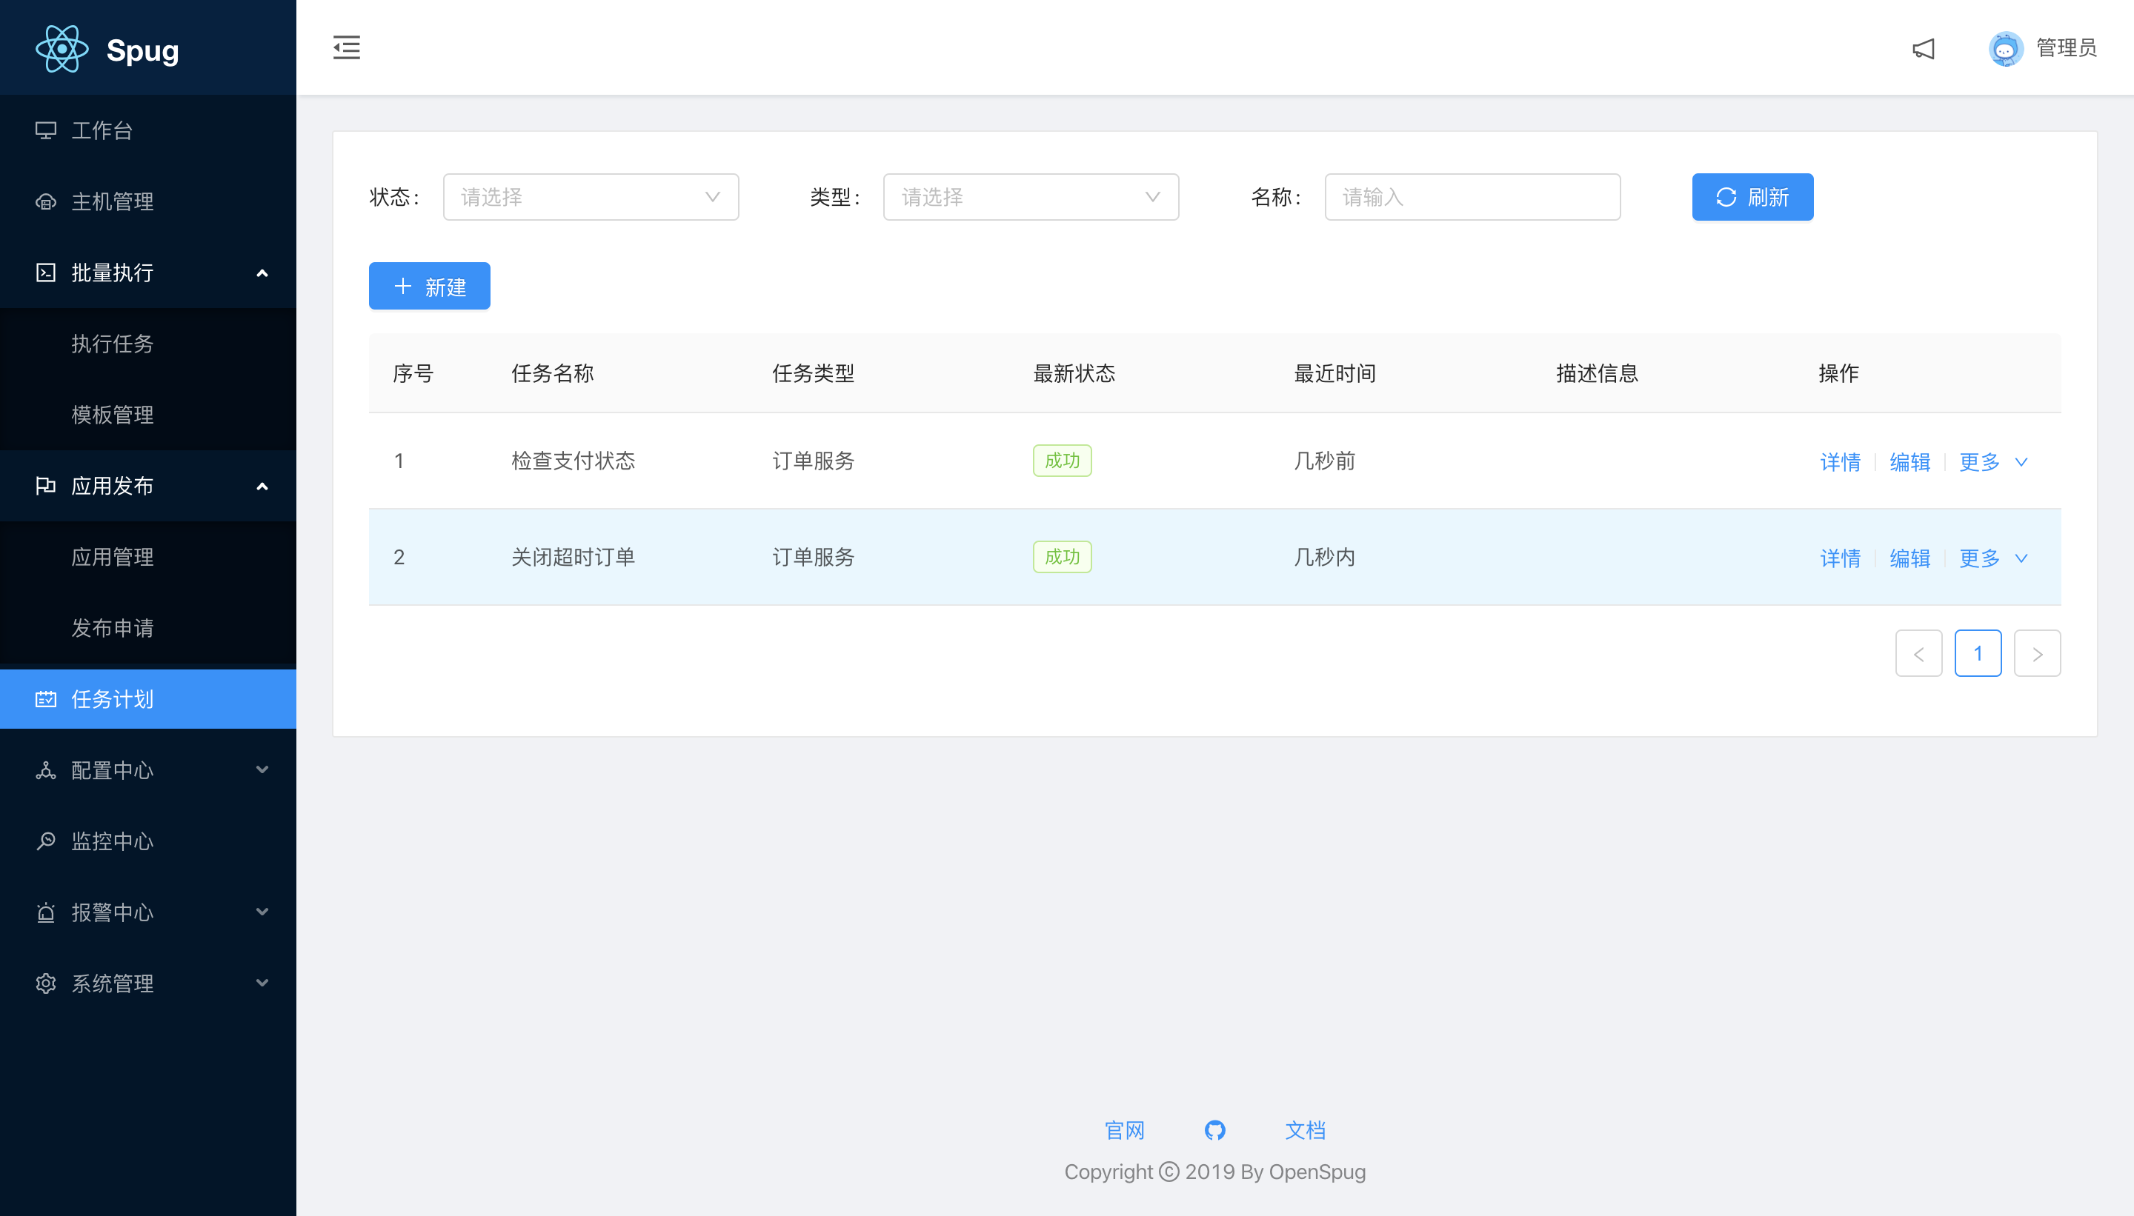Open notifications via the megaphone icon
Image resolution: width=2134 pixels, height=1216 pixels.
click(1924, 48)
